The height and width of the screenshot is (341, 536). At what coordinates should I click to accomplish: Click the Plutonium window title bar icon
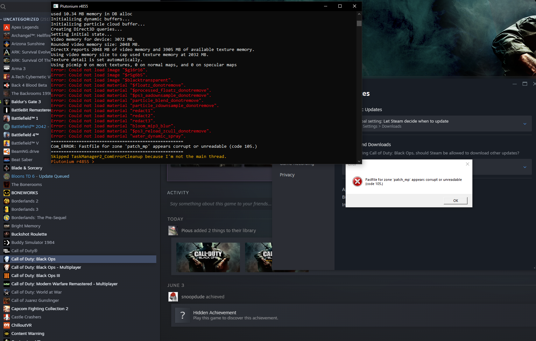click(56, 6)
